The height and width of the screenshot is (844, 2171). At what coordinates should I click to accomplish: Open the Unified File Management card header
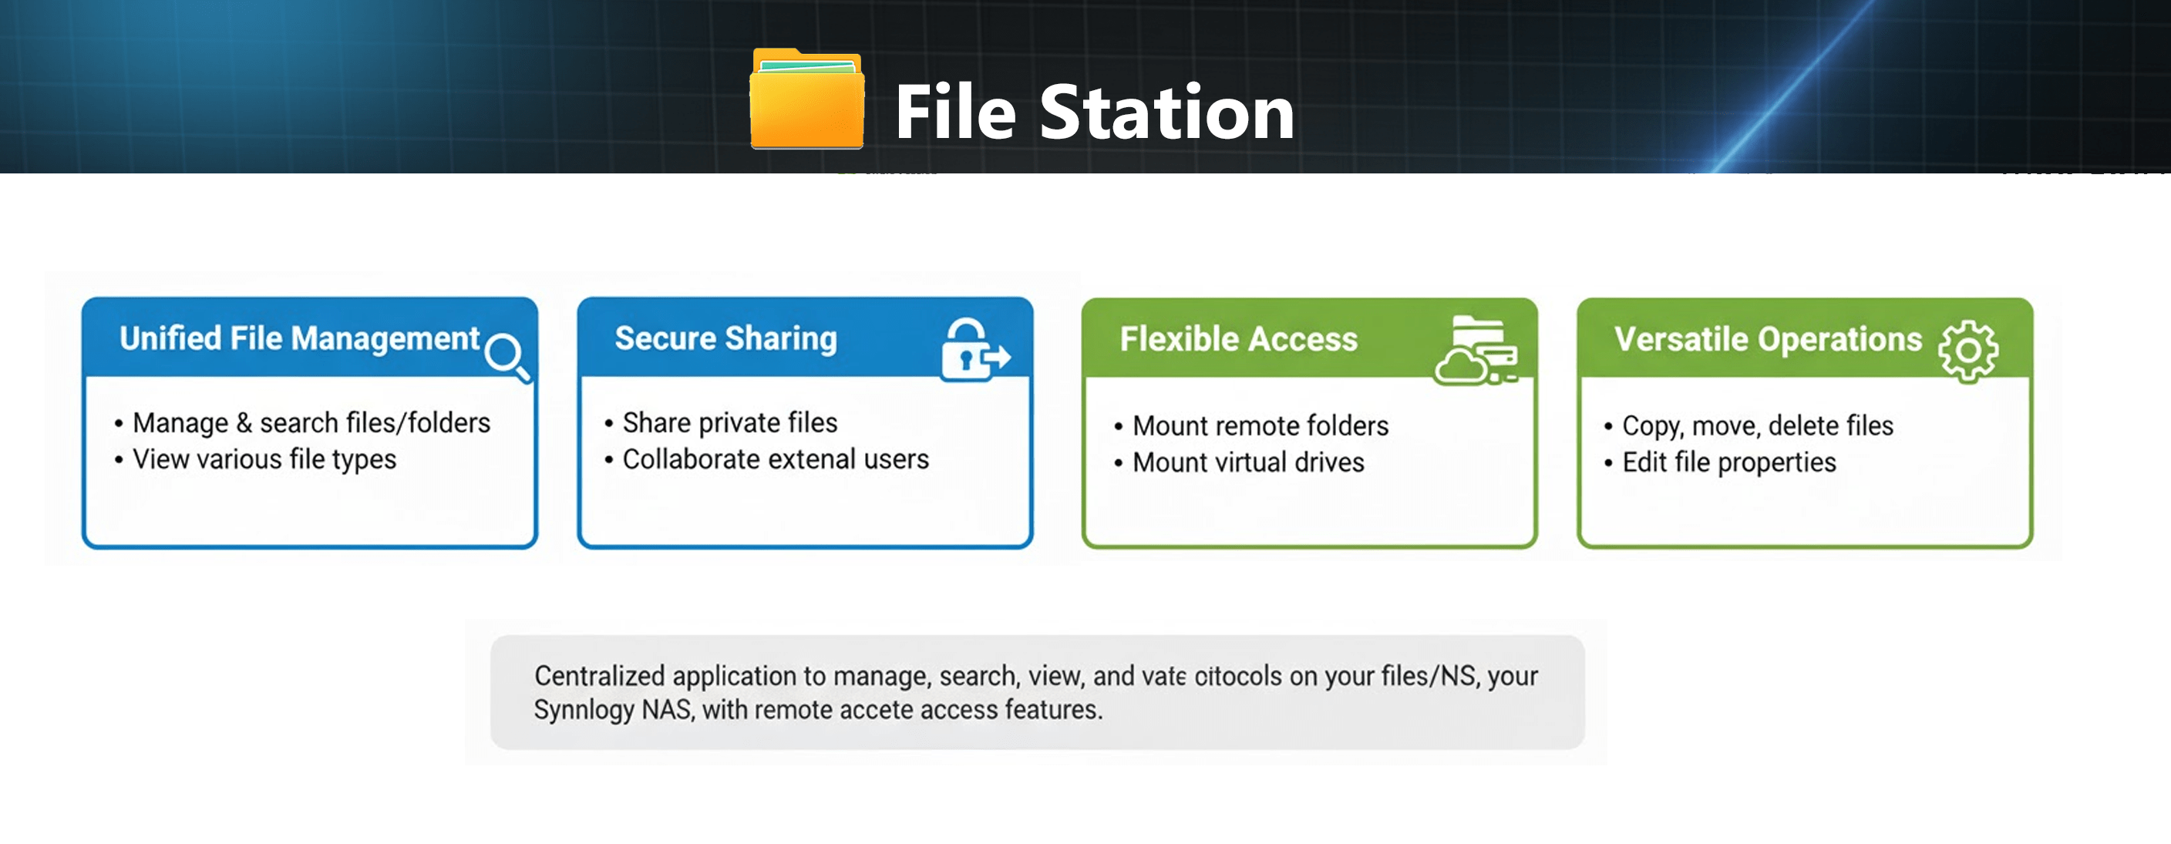click(299, 339)
